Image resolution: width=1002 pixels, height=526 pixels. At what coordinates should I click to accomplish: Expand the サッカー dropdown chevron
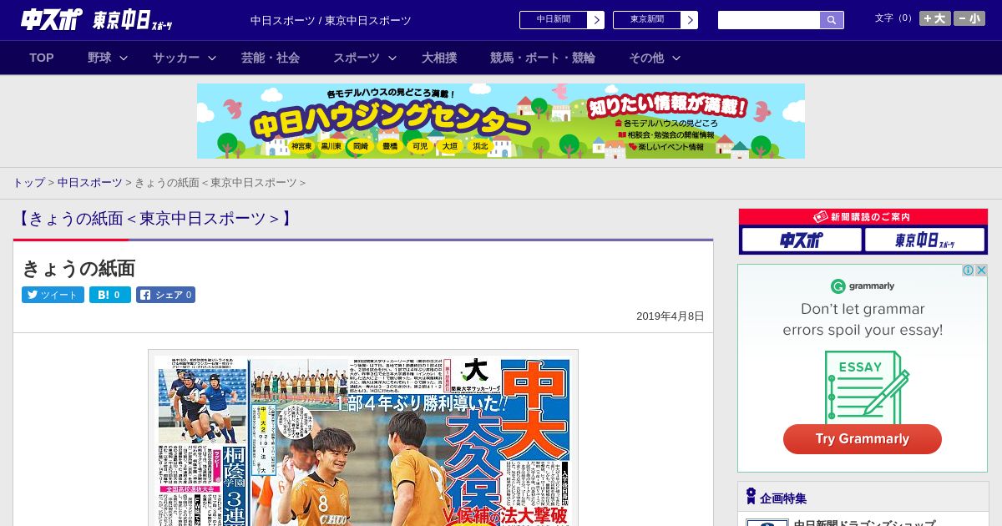(212, 58)
